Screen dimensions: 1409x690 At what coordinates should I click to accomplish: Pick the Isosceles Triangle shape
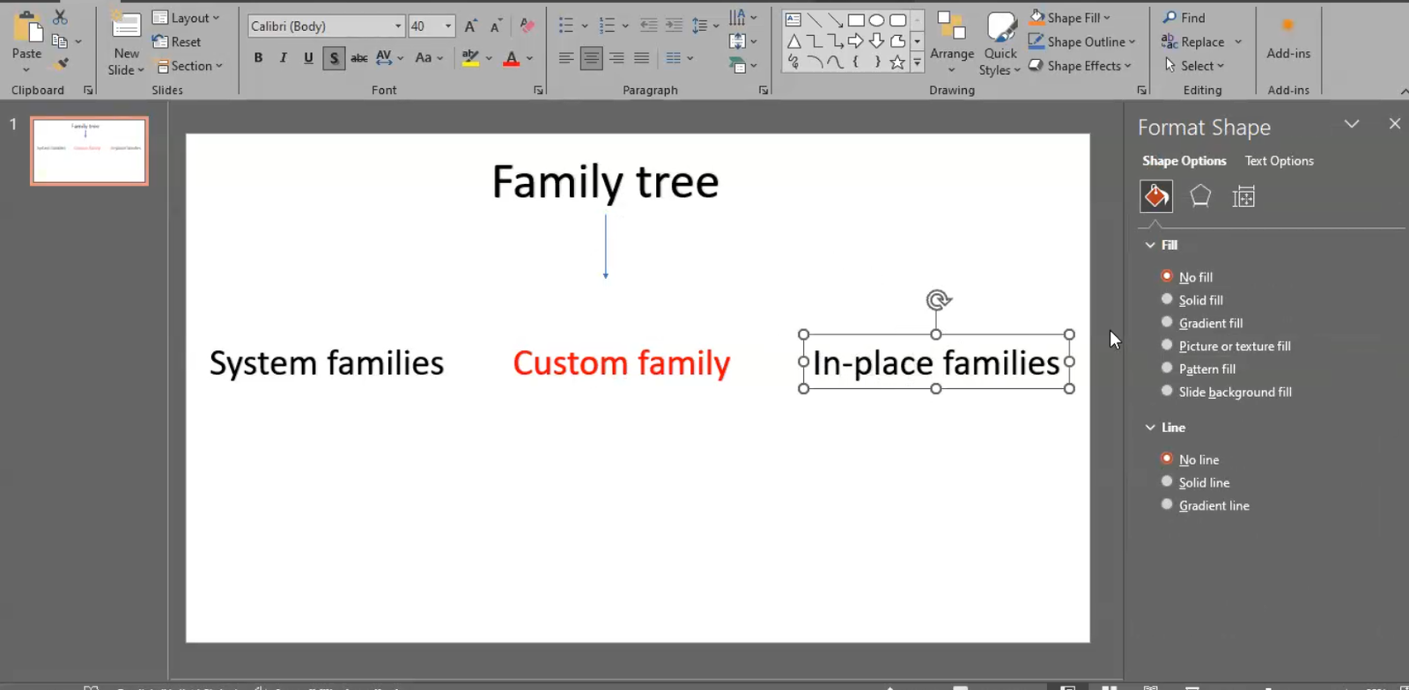[x=793, y=40]
